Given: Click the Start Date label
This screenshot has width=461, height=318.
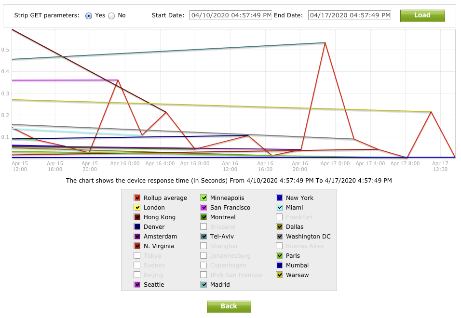Looking at the screenshot, I should point(168,15).
